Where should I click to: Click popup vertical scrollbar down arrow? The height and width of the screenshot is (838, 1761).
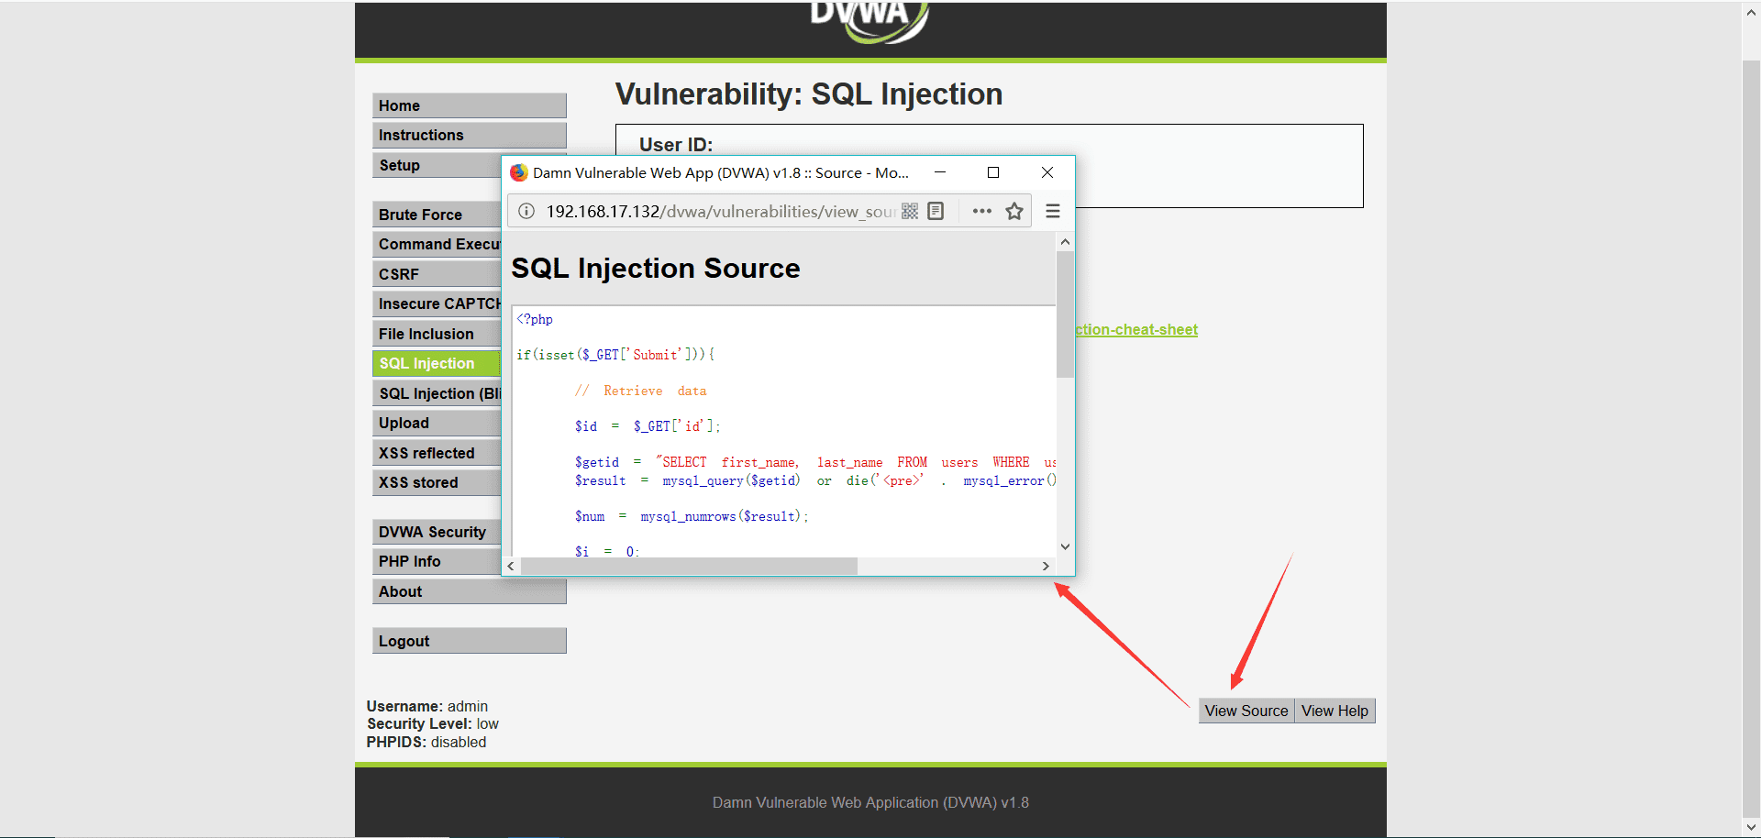1065,546
